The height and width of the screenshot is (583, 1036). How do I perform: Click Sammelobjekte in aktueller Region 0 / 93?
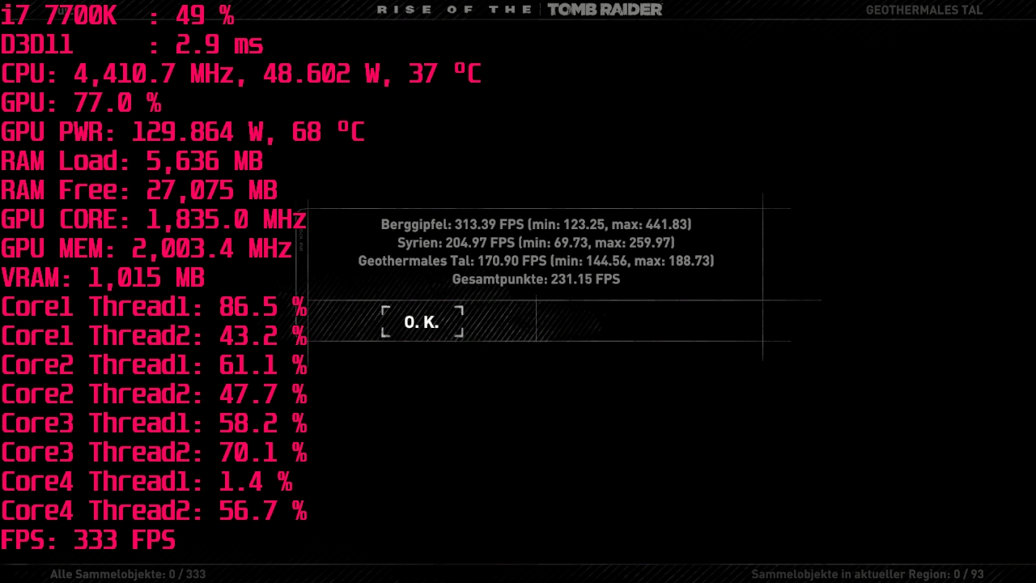[868, 574]
